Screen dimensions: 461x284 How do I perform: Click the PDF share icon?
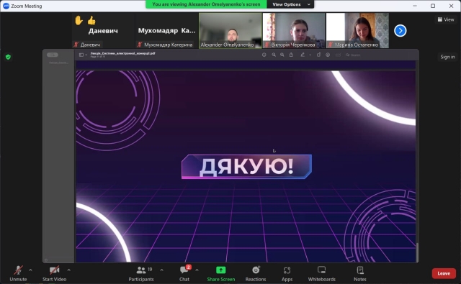point(291,55)
